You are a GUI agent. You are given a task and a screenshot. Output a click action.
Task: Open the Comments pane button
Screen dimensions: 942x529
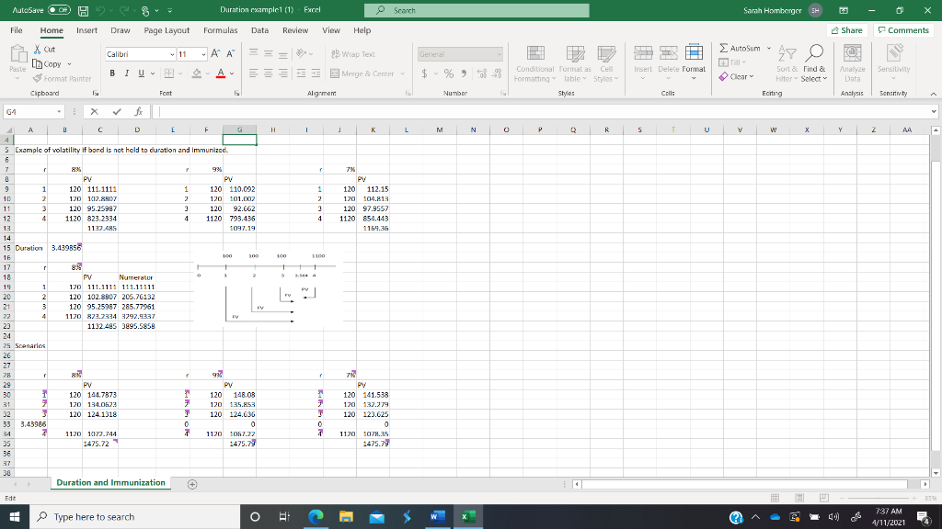(902, 30)
